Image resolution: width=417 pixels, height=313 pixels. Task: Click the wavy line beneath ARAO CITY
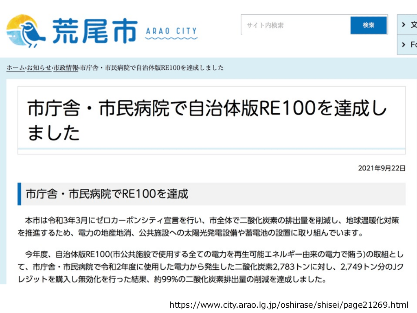coord(171,39)
